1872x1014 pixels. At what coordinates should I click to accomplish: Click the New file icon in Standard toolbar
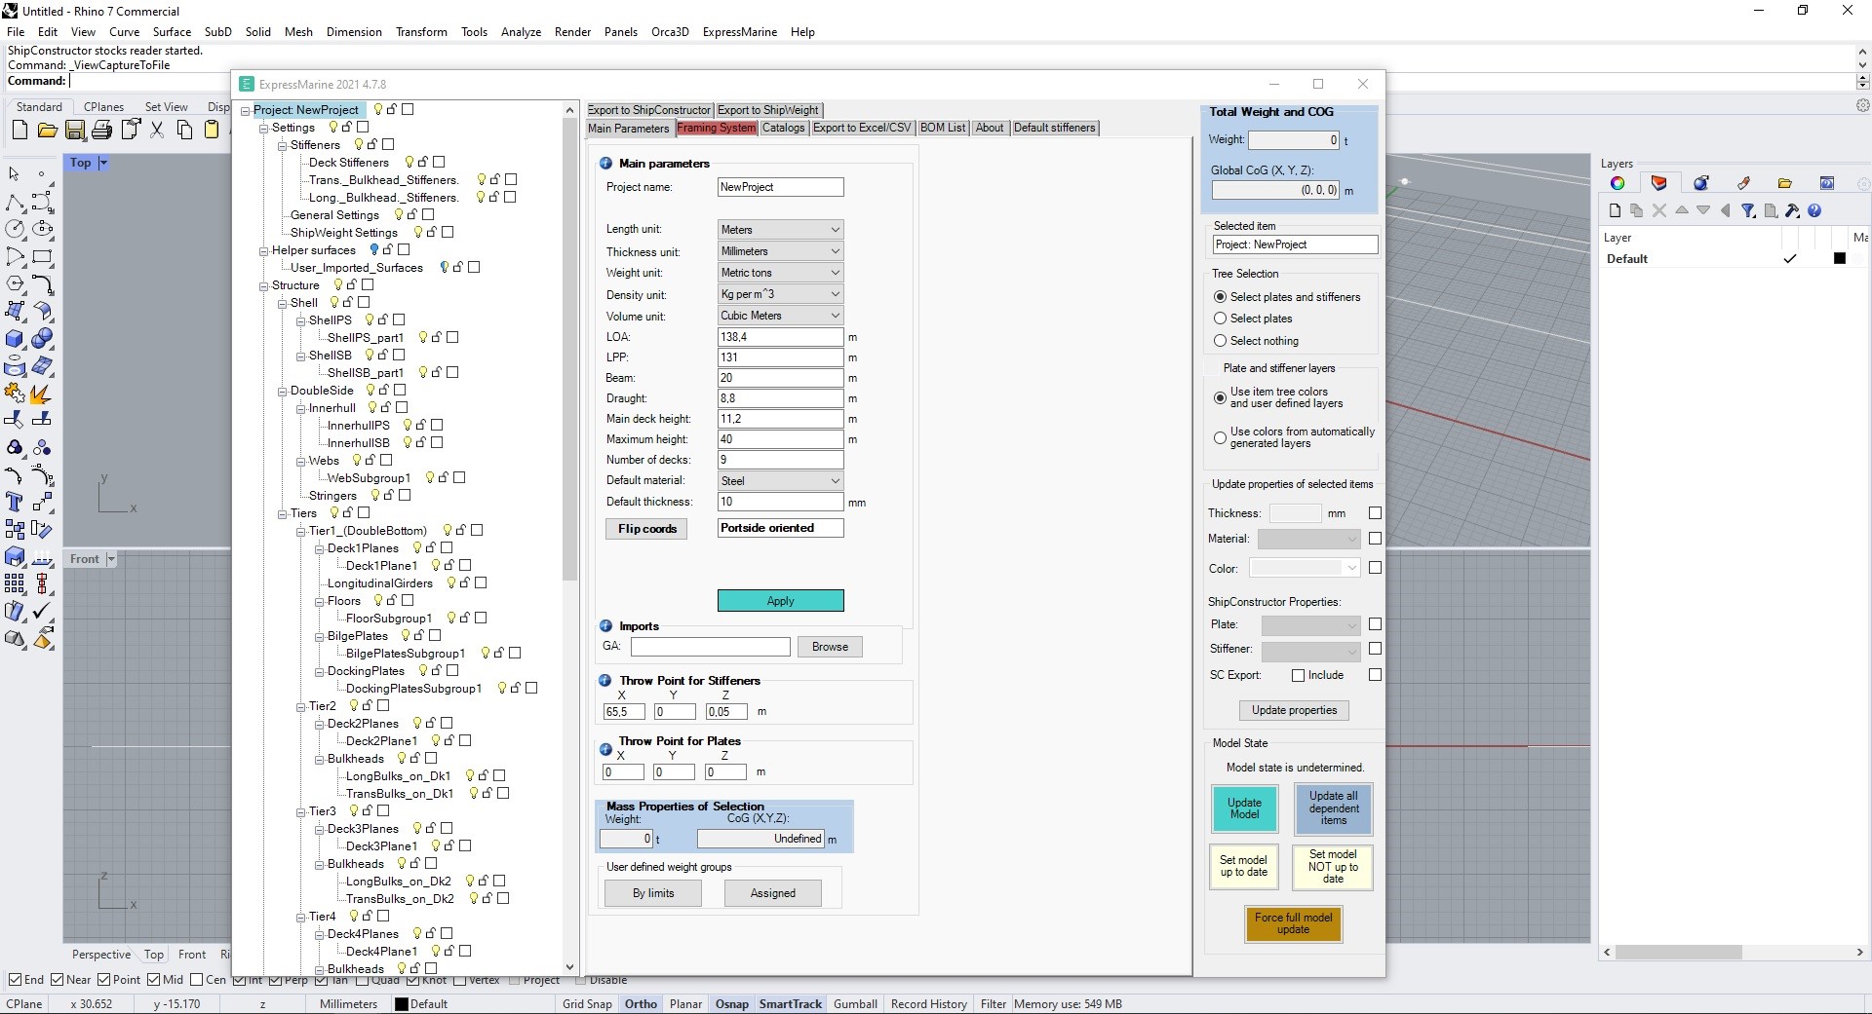click(19, 130)
